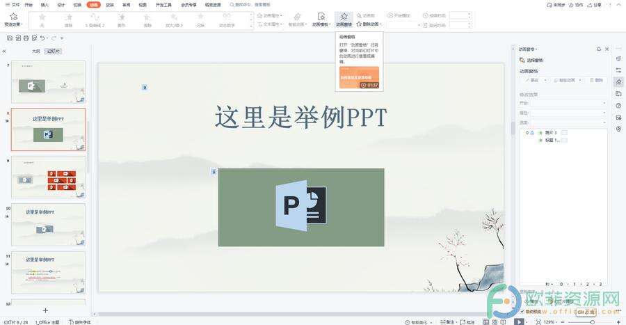
Task: Click the animation marker 0 beside the image
Action: tap(214, 172)
